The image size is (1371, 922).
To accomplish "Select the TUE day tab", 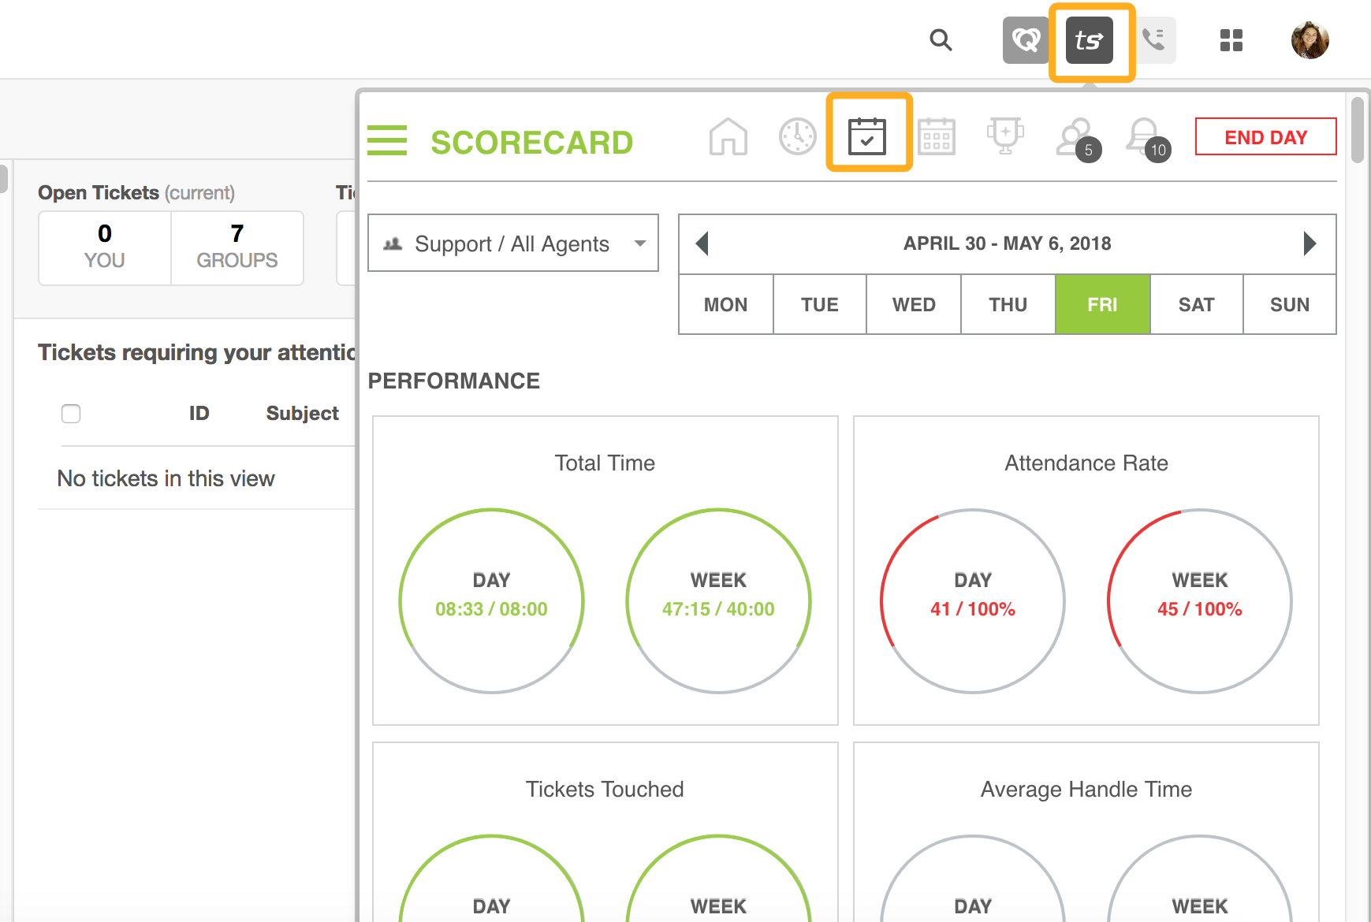I will point(820,305).
